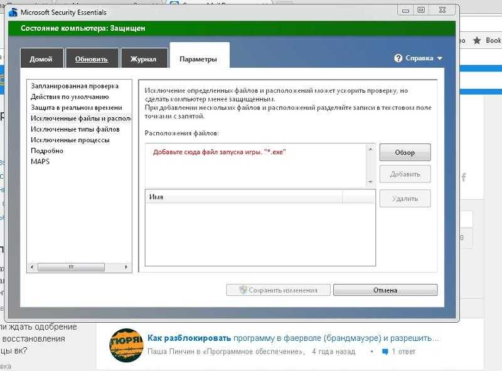
Task: Select Исключенные процессы item
Action: [70, 140]
